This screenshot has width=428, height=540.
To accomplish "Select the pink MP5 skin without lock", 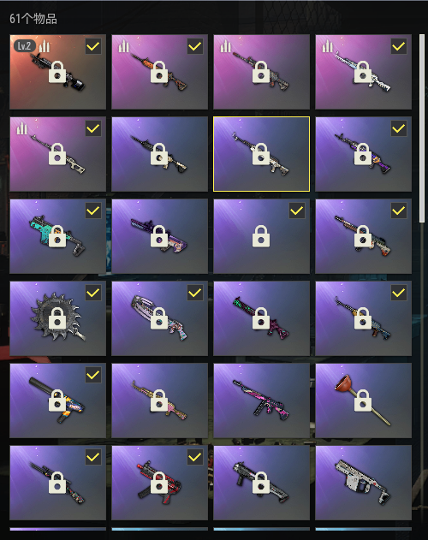I will 261,401.
